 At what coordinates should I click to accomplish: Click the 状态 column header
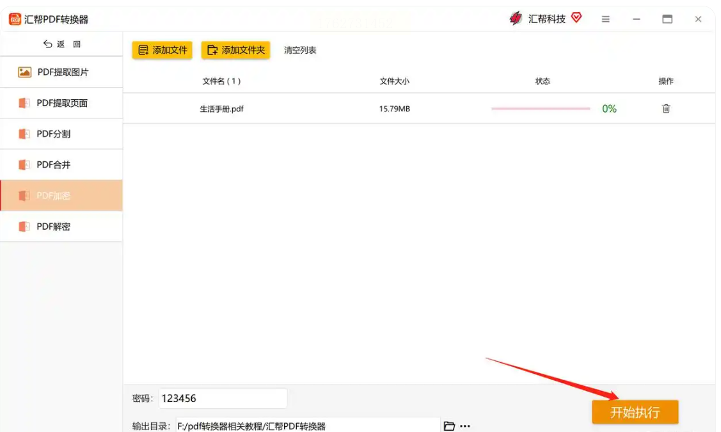(543, 81)
